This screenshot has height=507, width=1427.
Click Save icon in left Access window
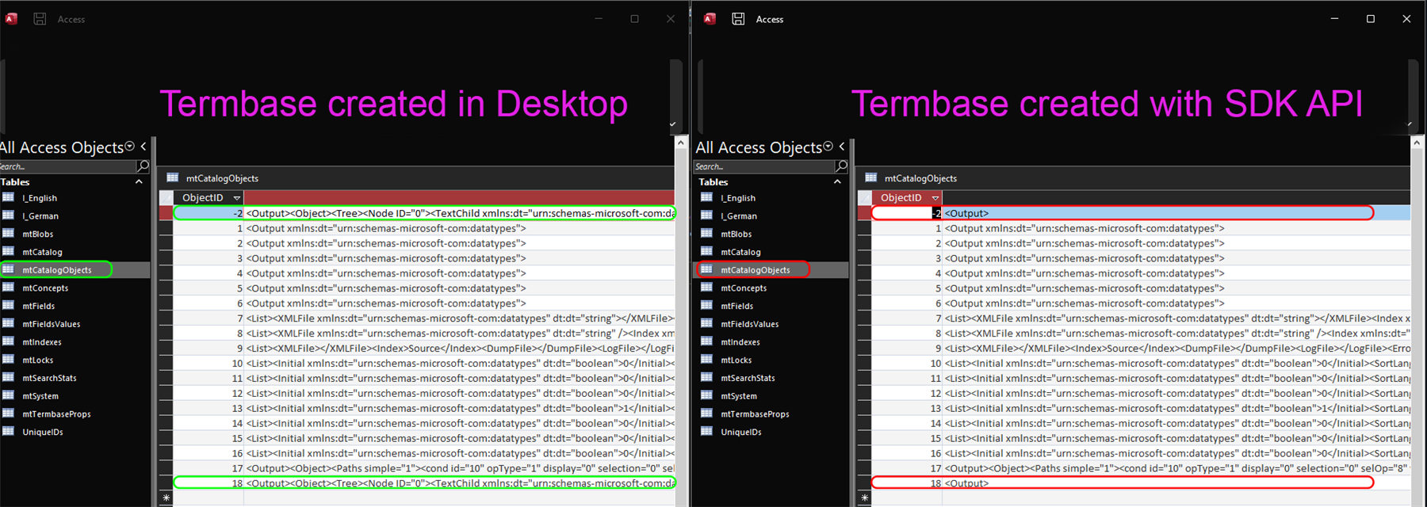[40, 19]
